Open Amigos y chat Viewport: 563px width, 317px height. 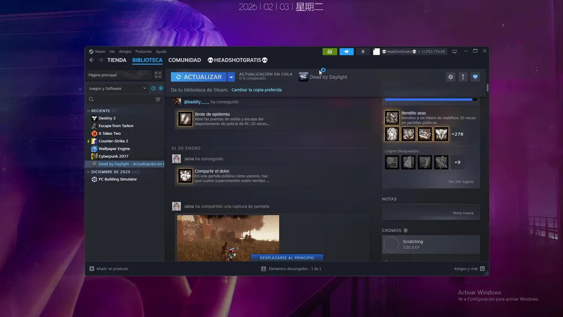[469, 269]
